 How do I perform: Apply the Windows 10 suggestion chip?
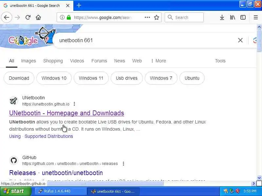coord(54,78)
